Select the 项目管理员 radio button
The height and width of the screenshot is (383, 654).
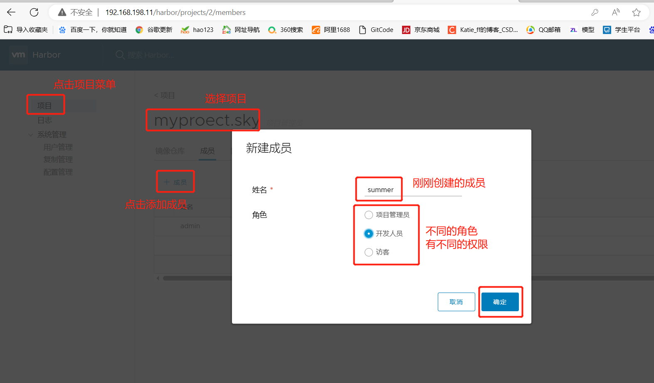(369, 215)
